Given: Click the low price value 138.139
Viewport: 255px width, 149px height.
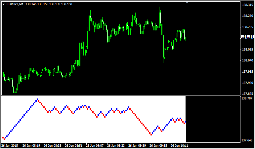Looking at the screenshot, I should (55, 4).
